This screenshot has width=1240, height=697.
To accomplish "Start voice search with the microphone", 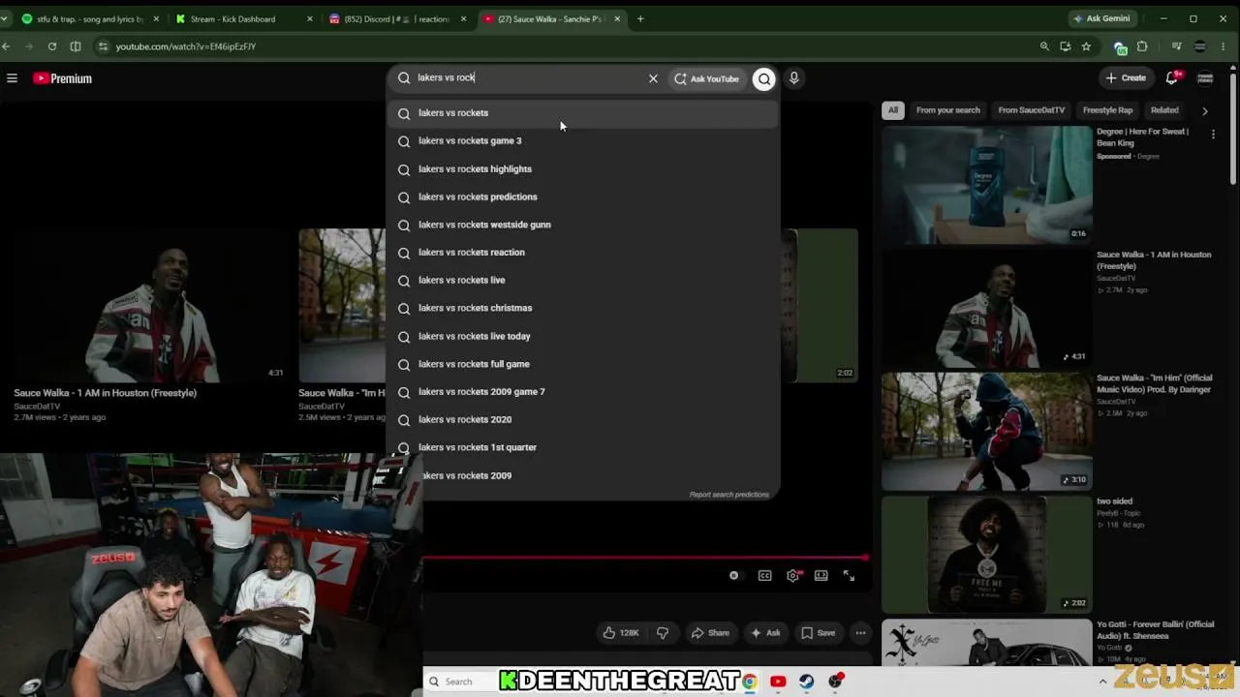I will [x=794, y=78].
